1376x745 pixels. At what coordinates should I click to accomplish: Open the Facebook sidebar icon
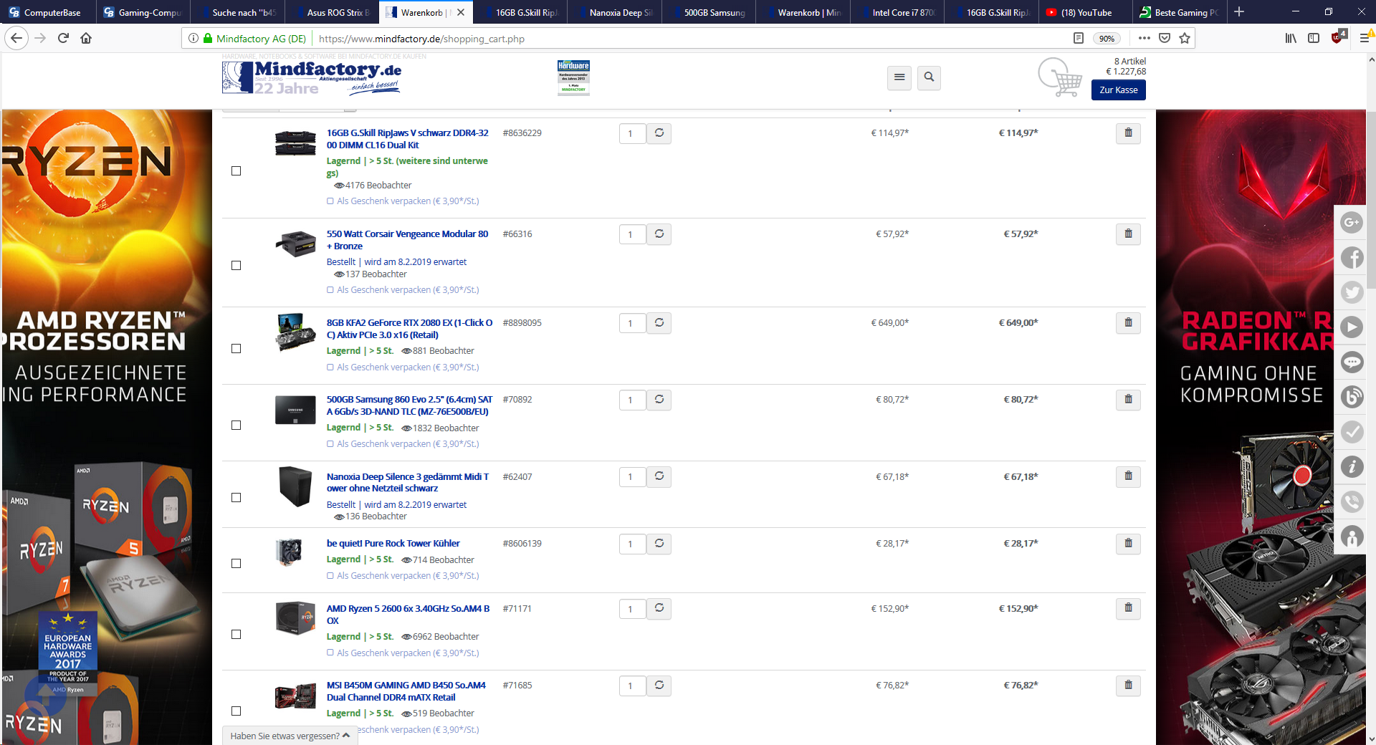pos(1352,257)
